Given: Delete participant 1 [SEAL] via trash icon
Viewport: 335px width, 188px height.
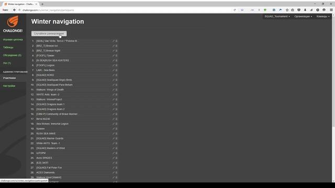Looking at the screenshot, I should click(x=116, y=41).
